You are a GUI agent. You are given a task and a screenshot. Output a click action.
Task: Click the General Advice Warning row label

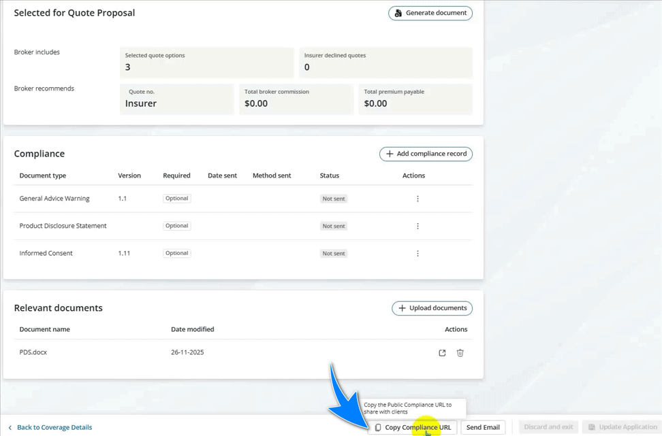[x=54, y=199]
